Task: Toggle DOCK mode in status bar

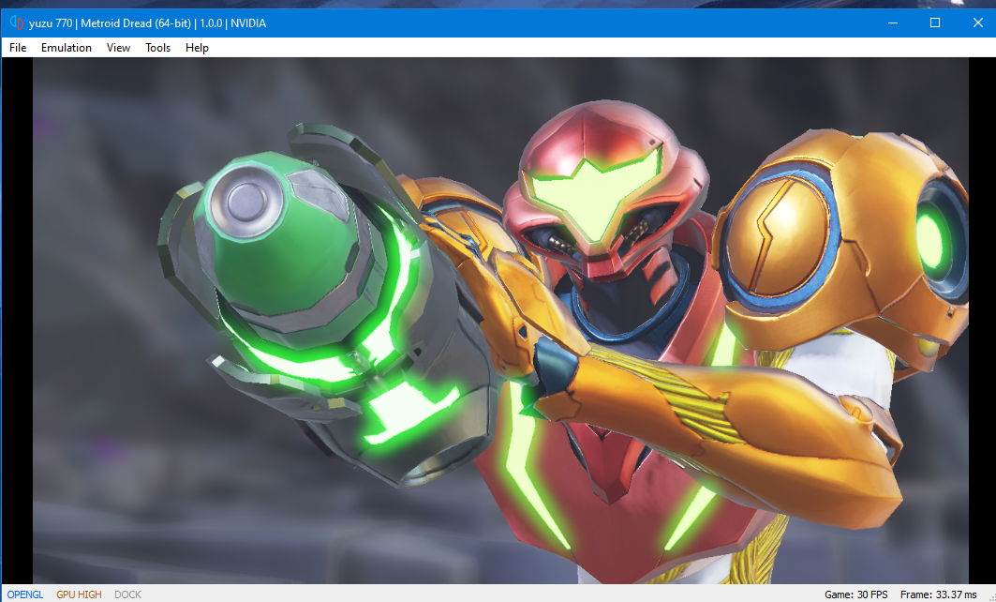Action: click(x=127, y=594)
